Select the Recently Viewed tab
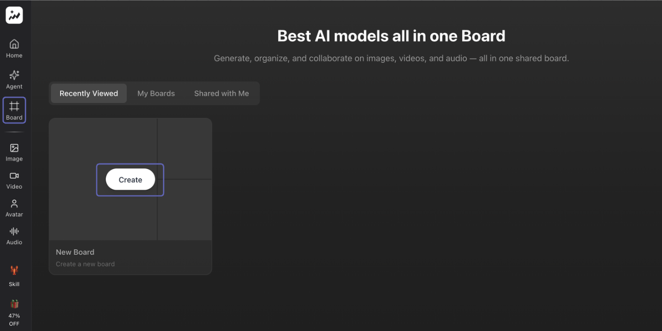This screenshot has width=662, height=331. [x=88, y=93]
